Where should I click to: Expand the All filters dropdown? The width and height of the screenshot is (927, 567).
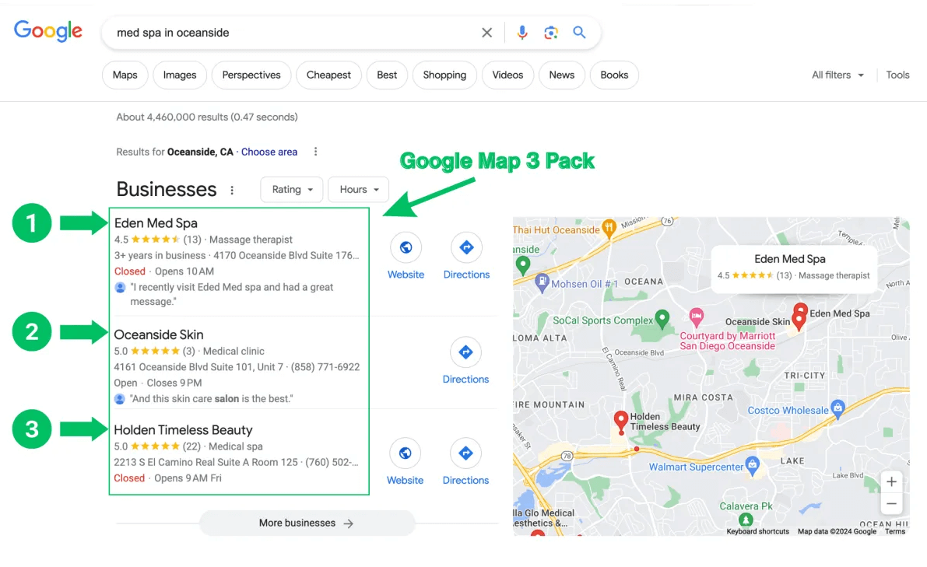pos(837,75)
